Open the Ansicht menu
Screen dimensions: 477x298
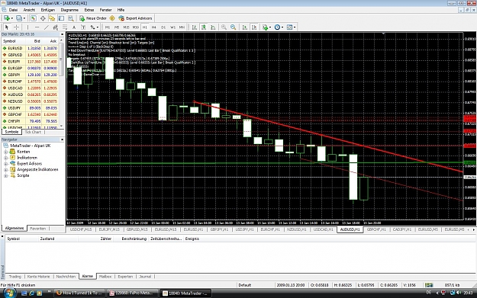(x=29, y=10)
